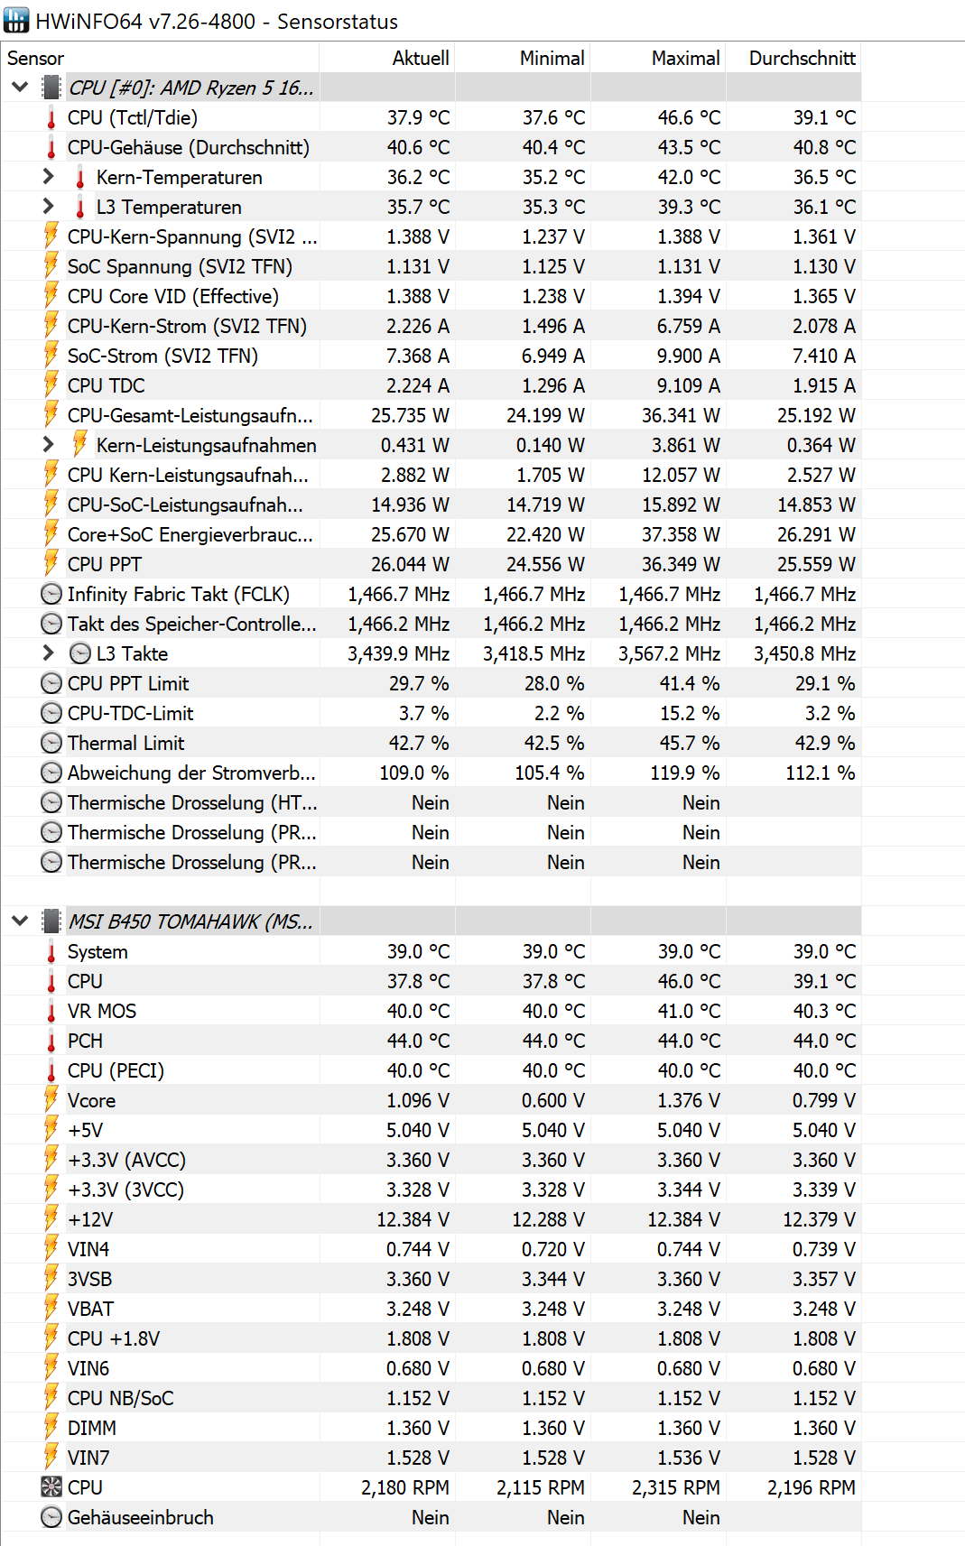965x1546 pixels.
Task: Click the CPU chip icon beside AMD Ryzen
Action: pos(51,88)
